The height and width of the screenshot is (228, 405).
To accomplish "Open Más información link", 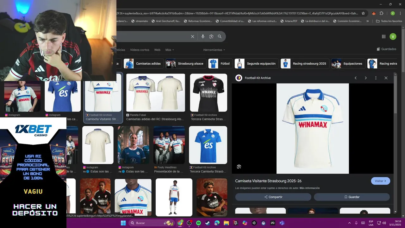I will (x=309, y=188).
